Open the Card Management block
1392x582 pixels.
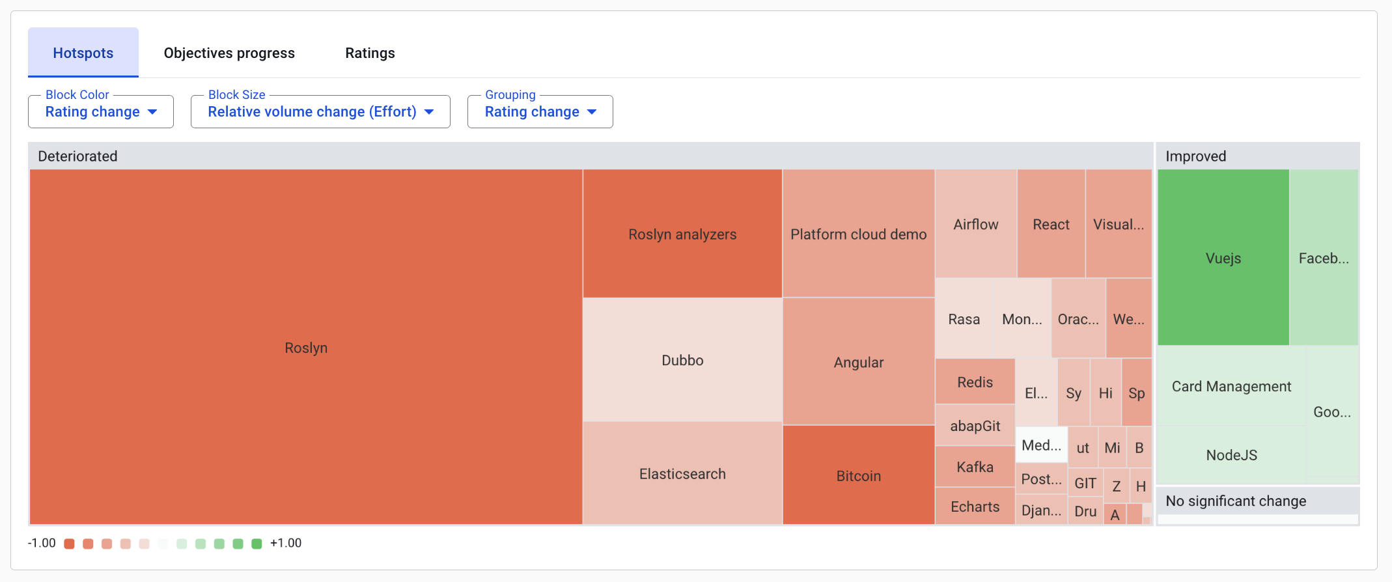(x=1231, y=386)
